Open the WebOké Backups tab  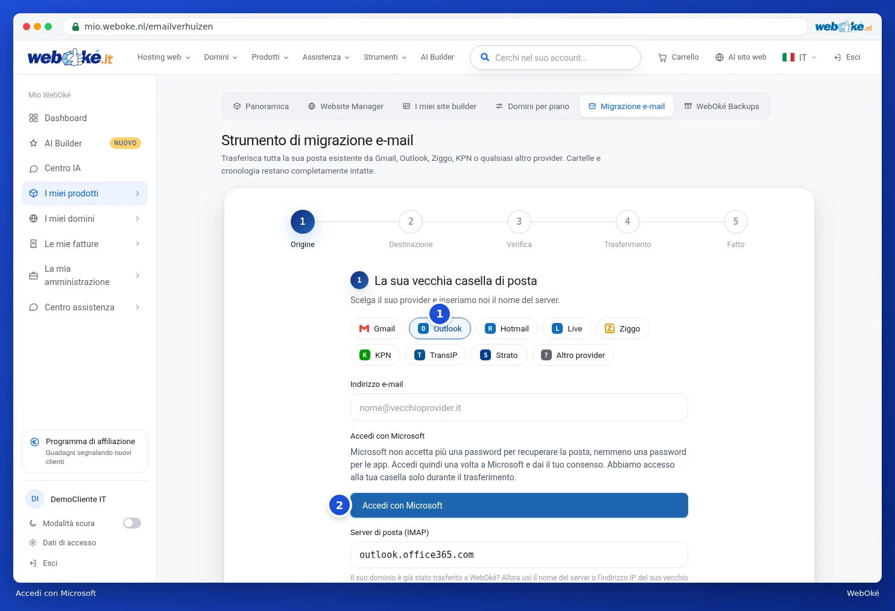click(722, 106)
